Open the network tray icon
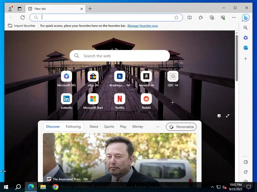Image resolution: width=257 pixels, height=192 pixels. click(219, 187)
